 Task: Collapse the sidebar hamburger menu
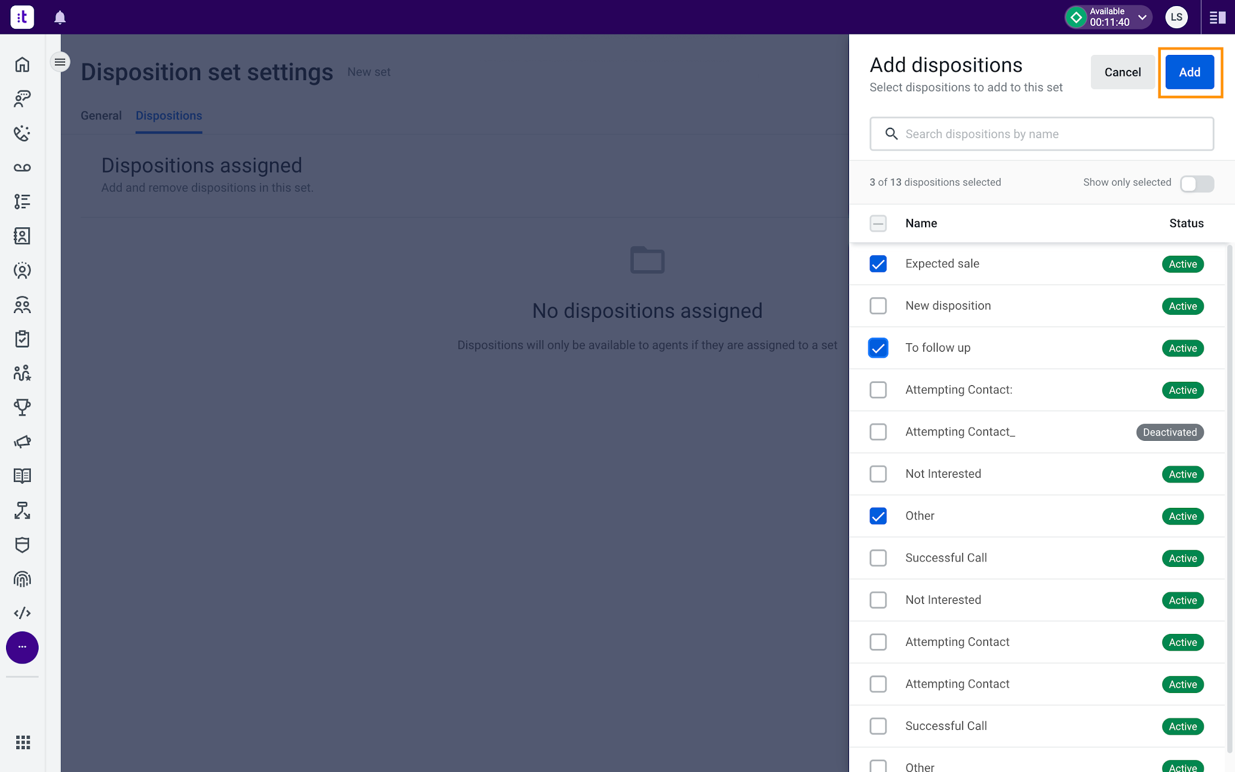[60, 62]
